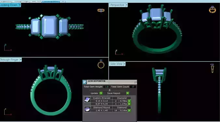Open the Looking Down viewport dropdown arrow

point(20,5)
